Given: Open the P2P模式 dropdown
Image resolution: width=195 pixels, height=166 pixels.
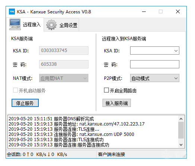Looking at the screenshot, I should click(x=155, y=78).
